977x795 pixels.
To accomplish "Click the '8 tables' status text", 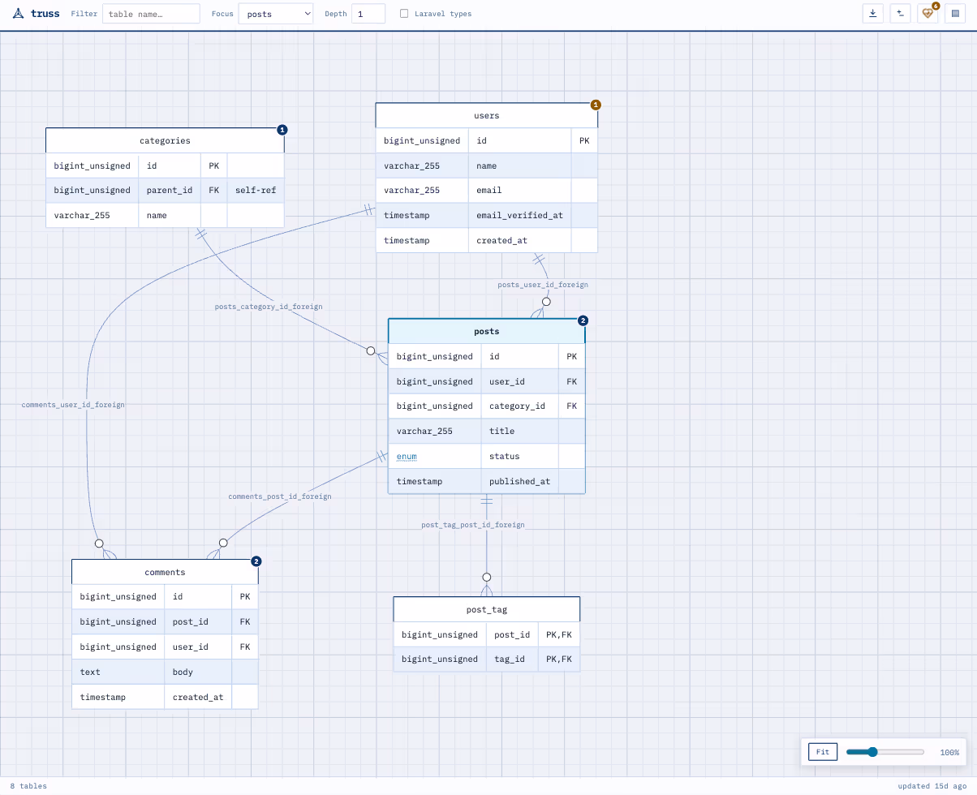I will 28,786.
